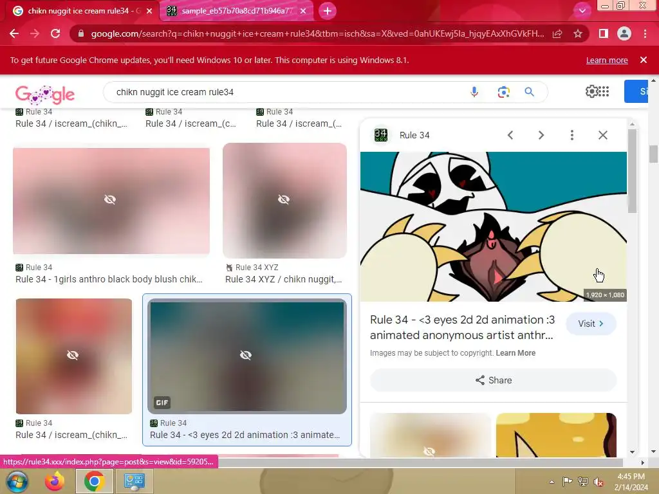
Task: Click the Chrome taskbar icon
Action: tap(94, 481)
